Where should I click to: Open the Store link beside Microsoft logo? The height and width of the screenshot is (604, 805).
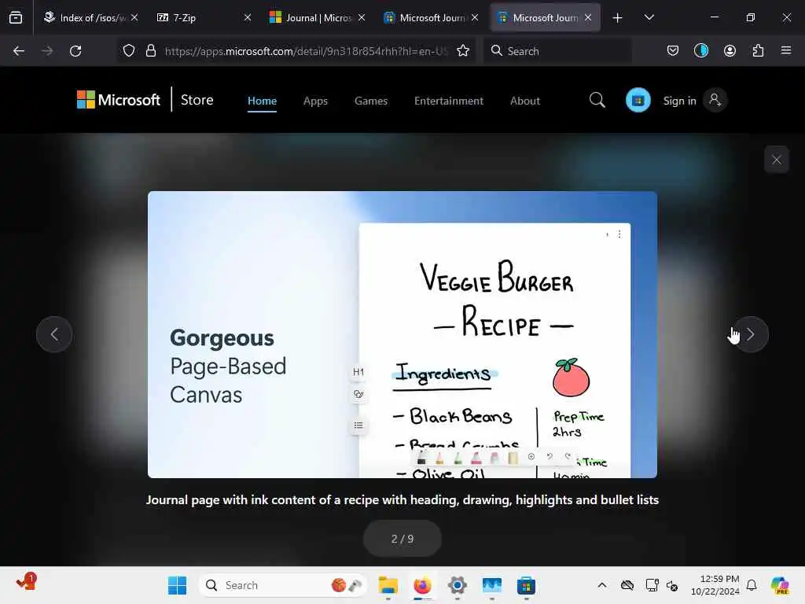(197, 100)
